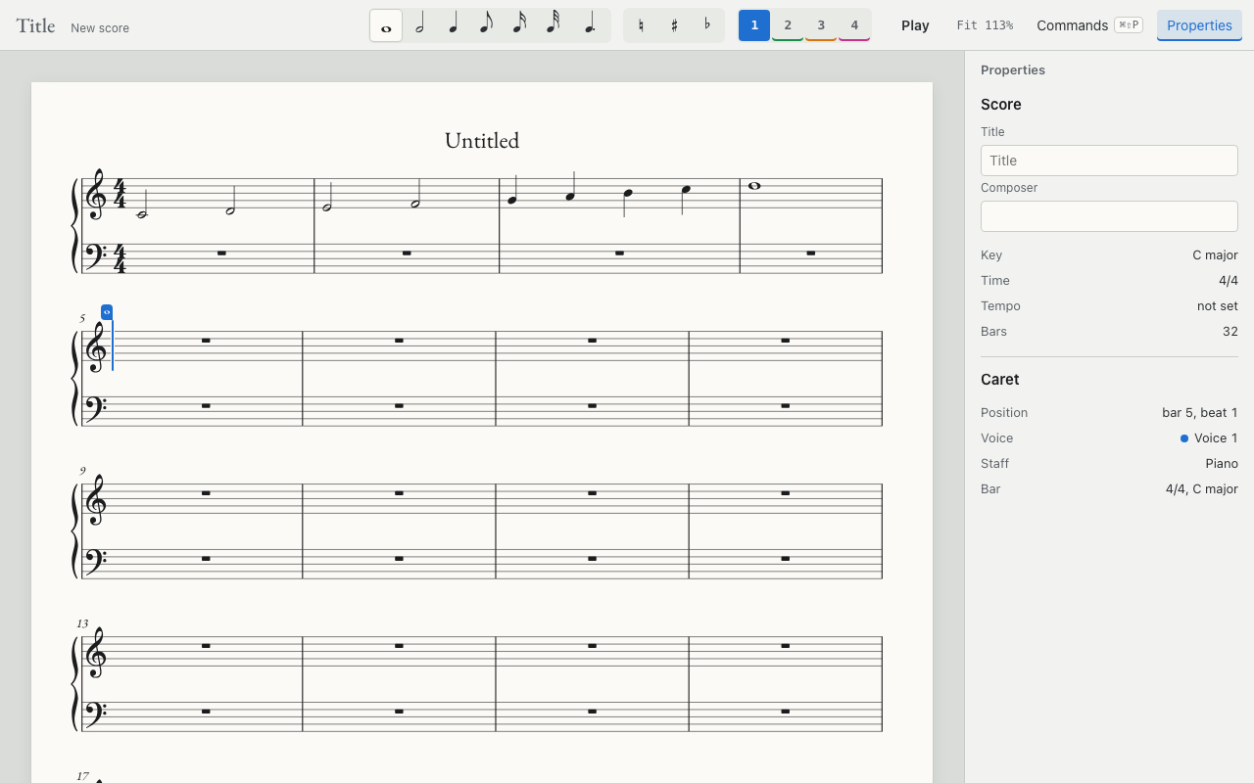Click the 'Score' section heading

coord(1001,105)
